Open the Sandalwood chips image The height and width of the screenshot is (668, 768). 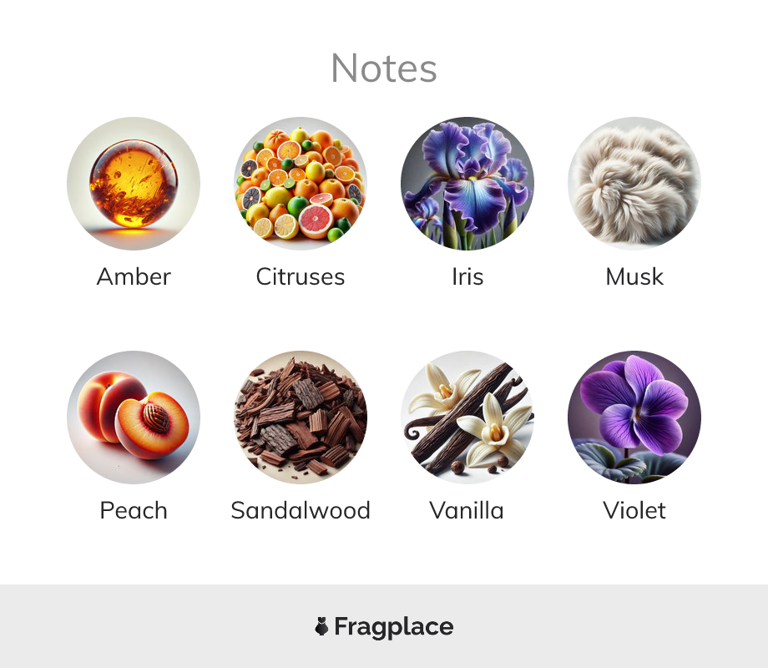tap(301, 417)
